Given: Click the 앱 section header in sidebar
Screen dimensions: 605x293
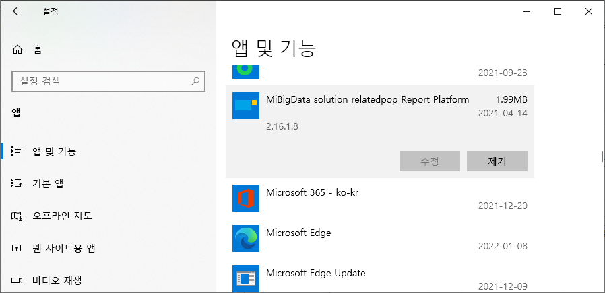Looking at the screenshot, I should coord(16,112).
